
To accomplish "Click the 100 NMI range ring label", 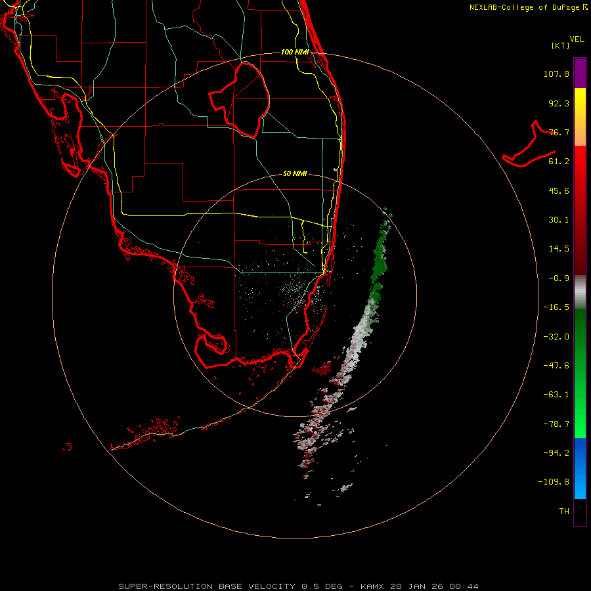I will click(295, 52).
